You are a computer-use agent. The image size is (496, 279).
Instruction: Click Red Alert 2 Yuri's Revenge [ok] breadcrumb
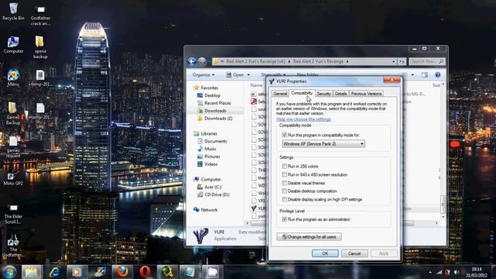point(256,61)
